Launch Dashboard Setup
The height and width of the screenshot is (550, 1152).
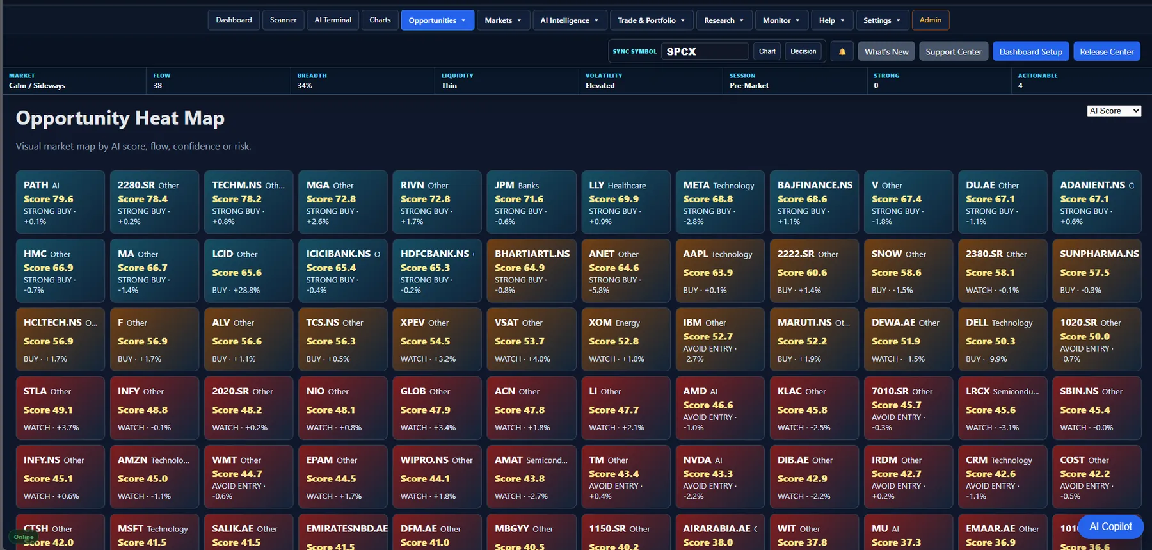coord(1030,51)
